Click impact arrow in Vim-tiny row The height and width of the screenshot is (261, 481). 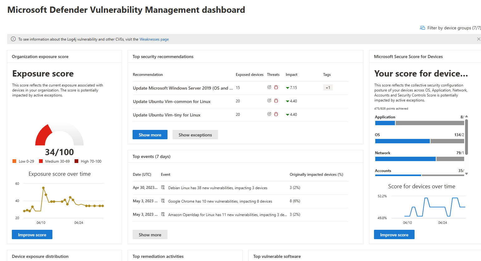[x=288, y=115]
